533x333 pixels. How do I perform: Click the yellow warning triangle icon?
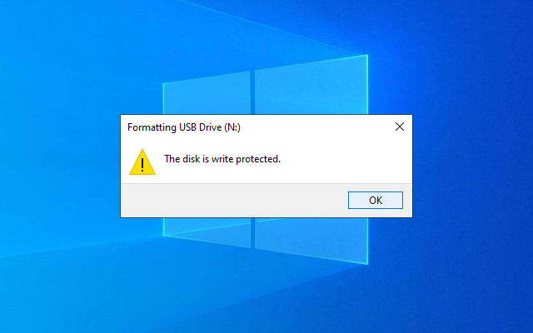(x=142, y=162)
